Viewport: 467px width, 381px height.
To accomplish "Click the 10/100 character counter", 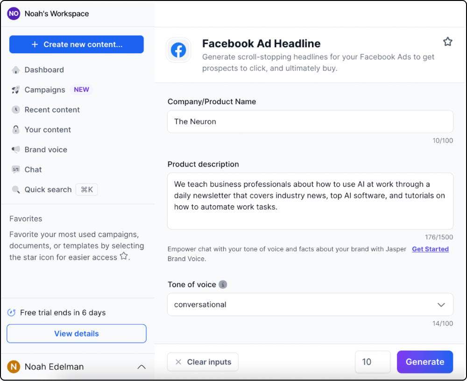I will point(443,140).
